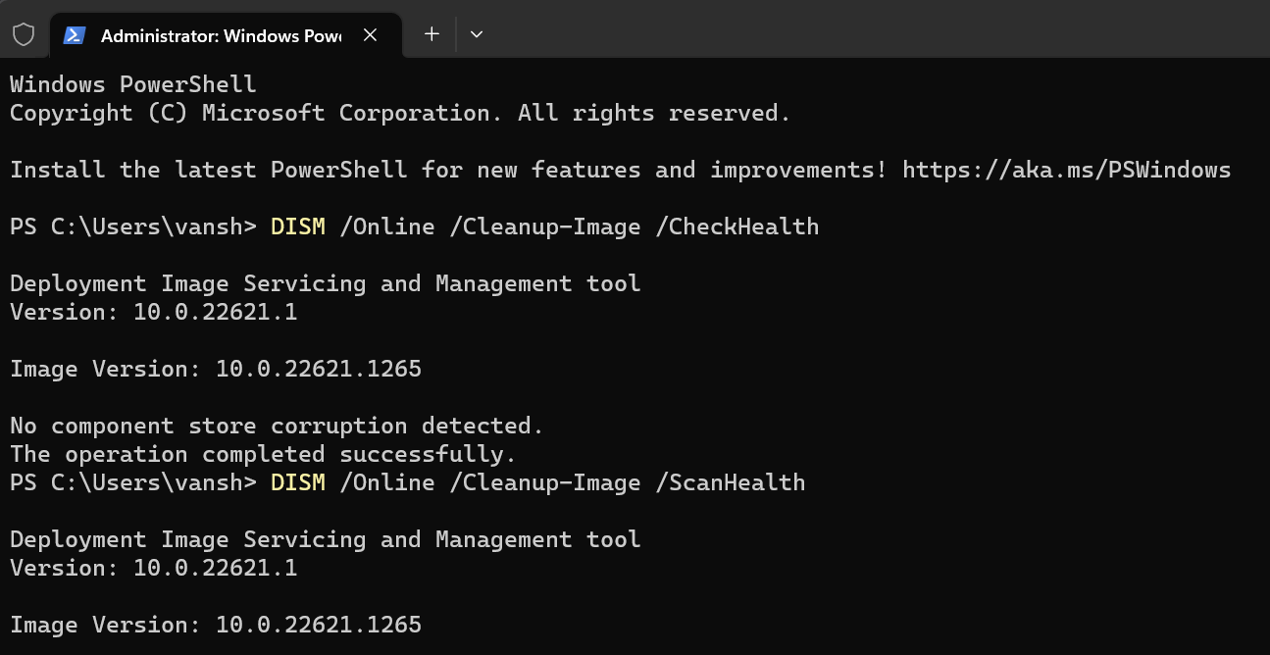Expand the new tab profile dropdown chevron
Image resolution: width=1270 pixels, height=655 pixels.
click(476, 34)
